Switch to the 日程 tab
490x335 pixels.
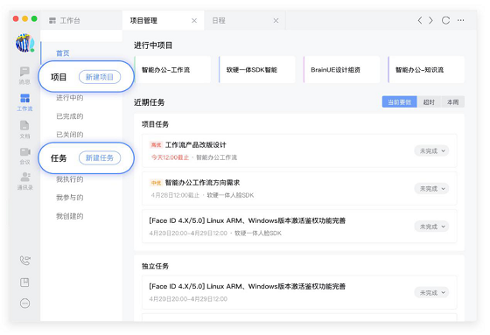[x=245, y=21]
